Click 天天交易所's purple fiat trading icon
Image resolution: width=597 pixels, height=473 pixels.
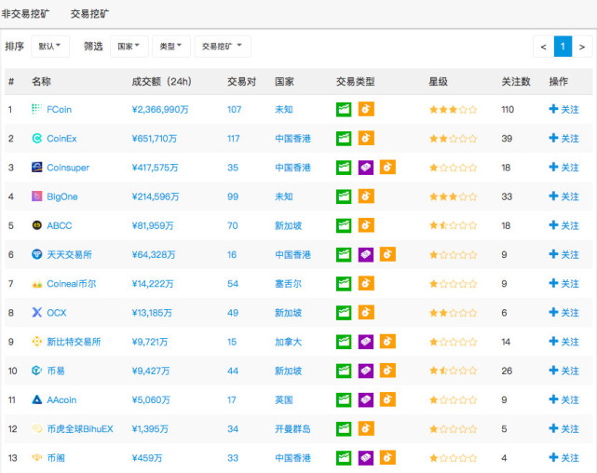pos(366,254)
